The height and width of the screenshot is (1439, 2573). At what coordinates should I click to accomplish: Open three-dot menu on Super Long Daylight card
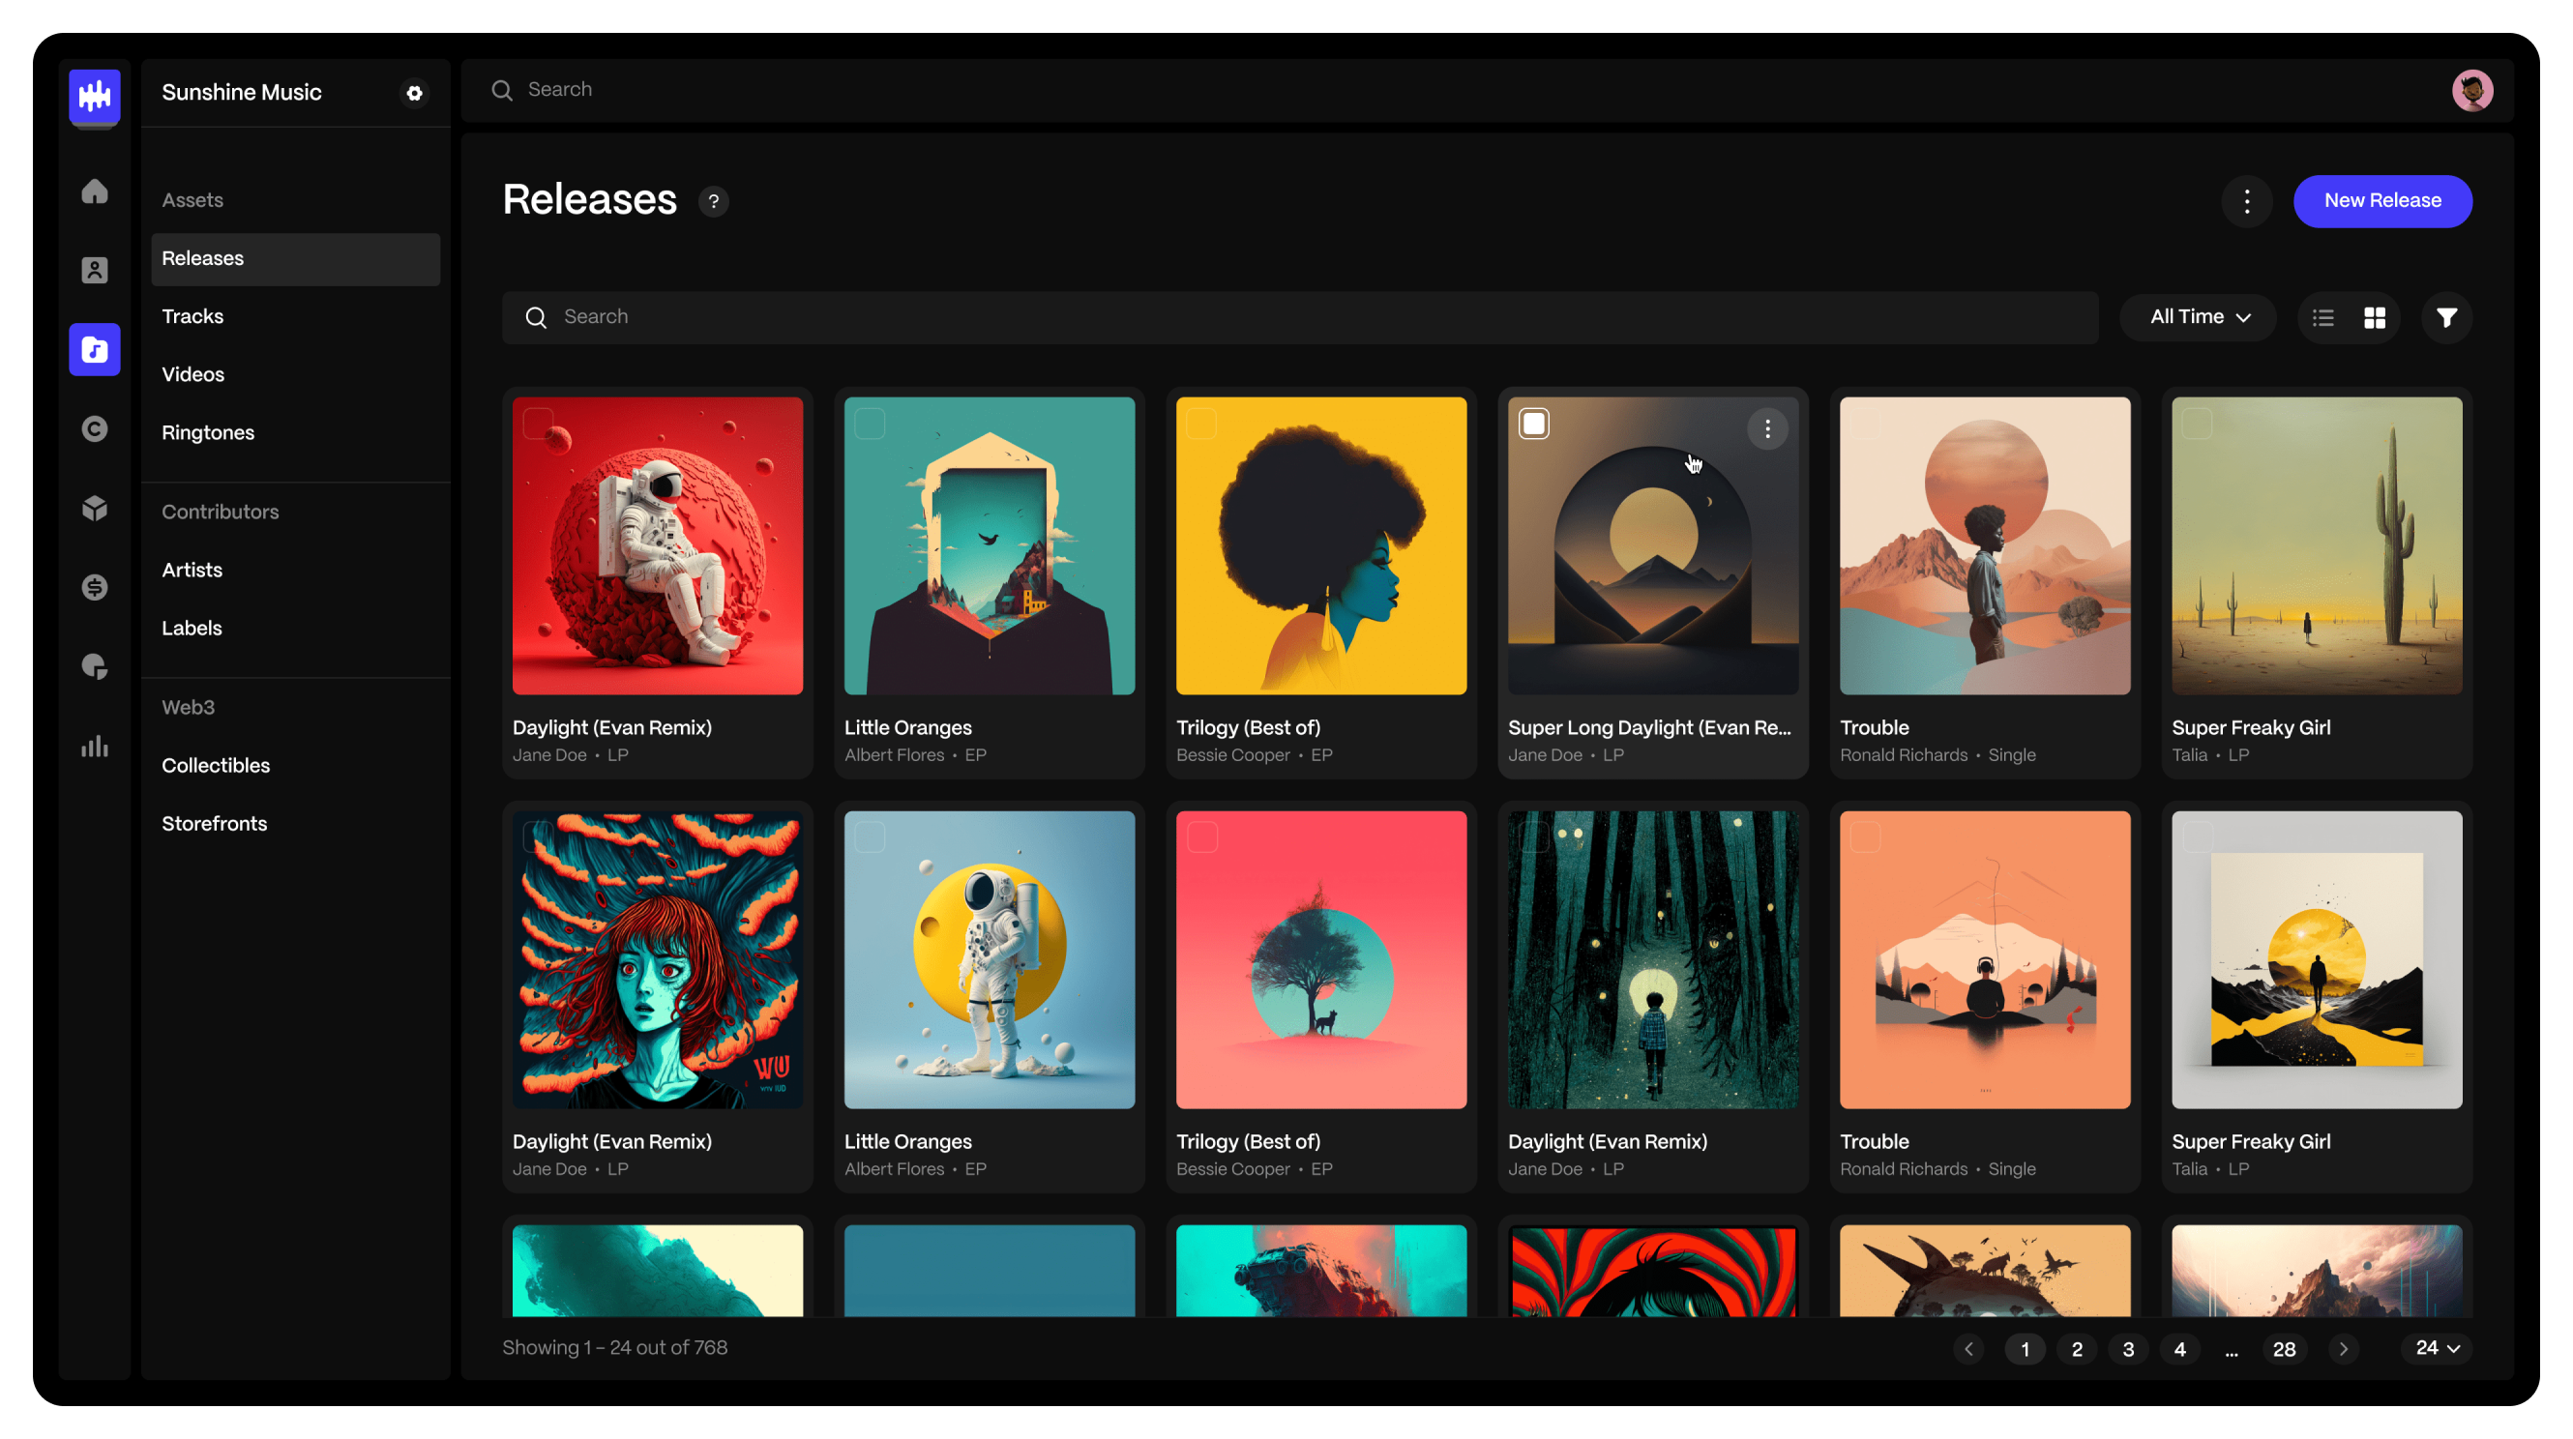[1767, 429]
